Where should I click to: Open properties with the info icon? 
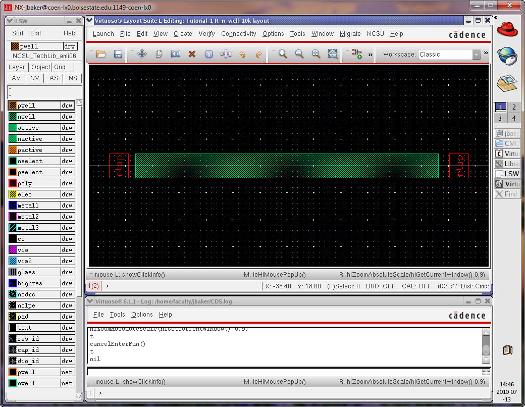click(x=208, y=54)
